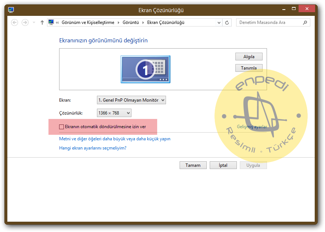Click the Tamam button

click(x=193, y=165)
